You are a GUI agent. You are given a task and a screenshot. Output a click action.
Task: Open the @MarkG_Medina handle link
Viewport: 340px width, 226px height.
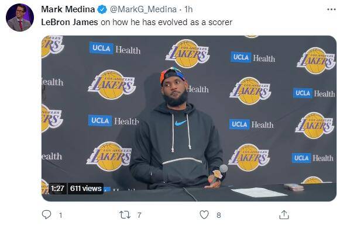(x=143, y=9)
